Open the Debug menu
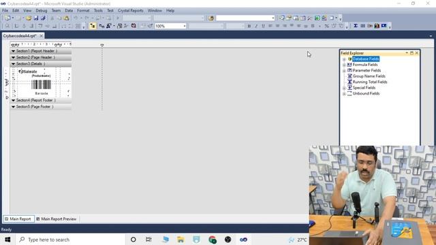The image size is (436, 245). tap(41, 11)
